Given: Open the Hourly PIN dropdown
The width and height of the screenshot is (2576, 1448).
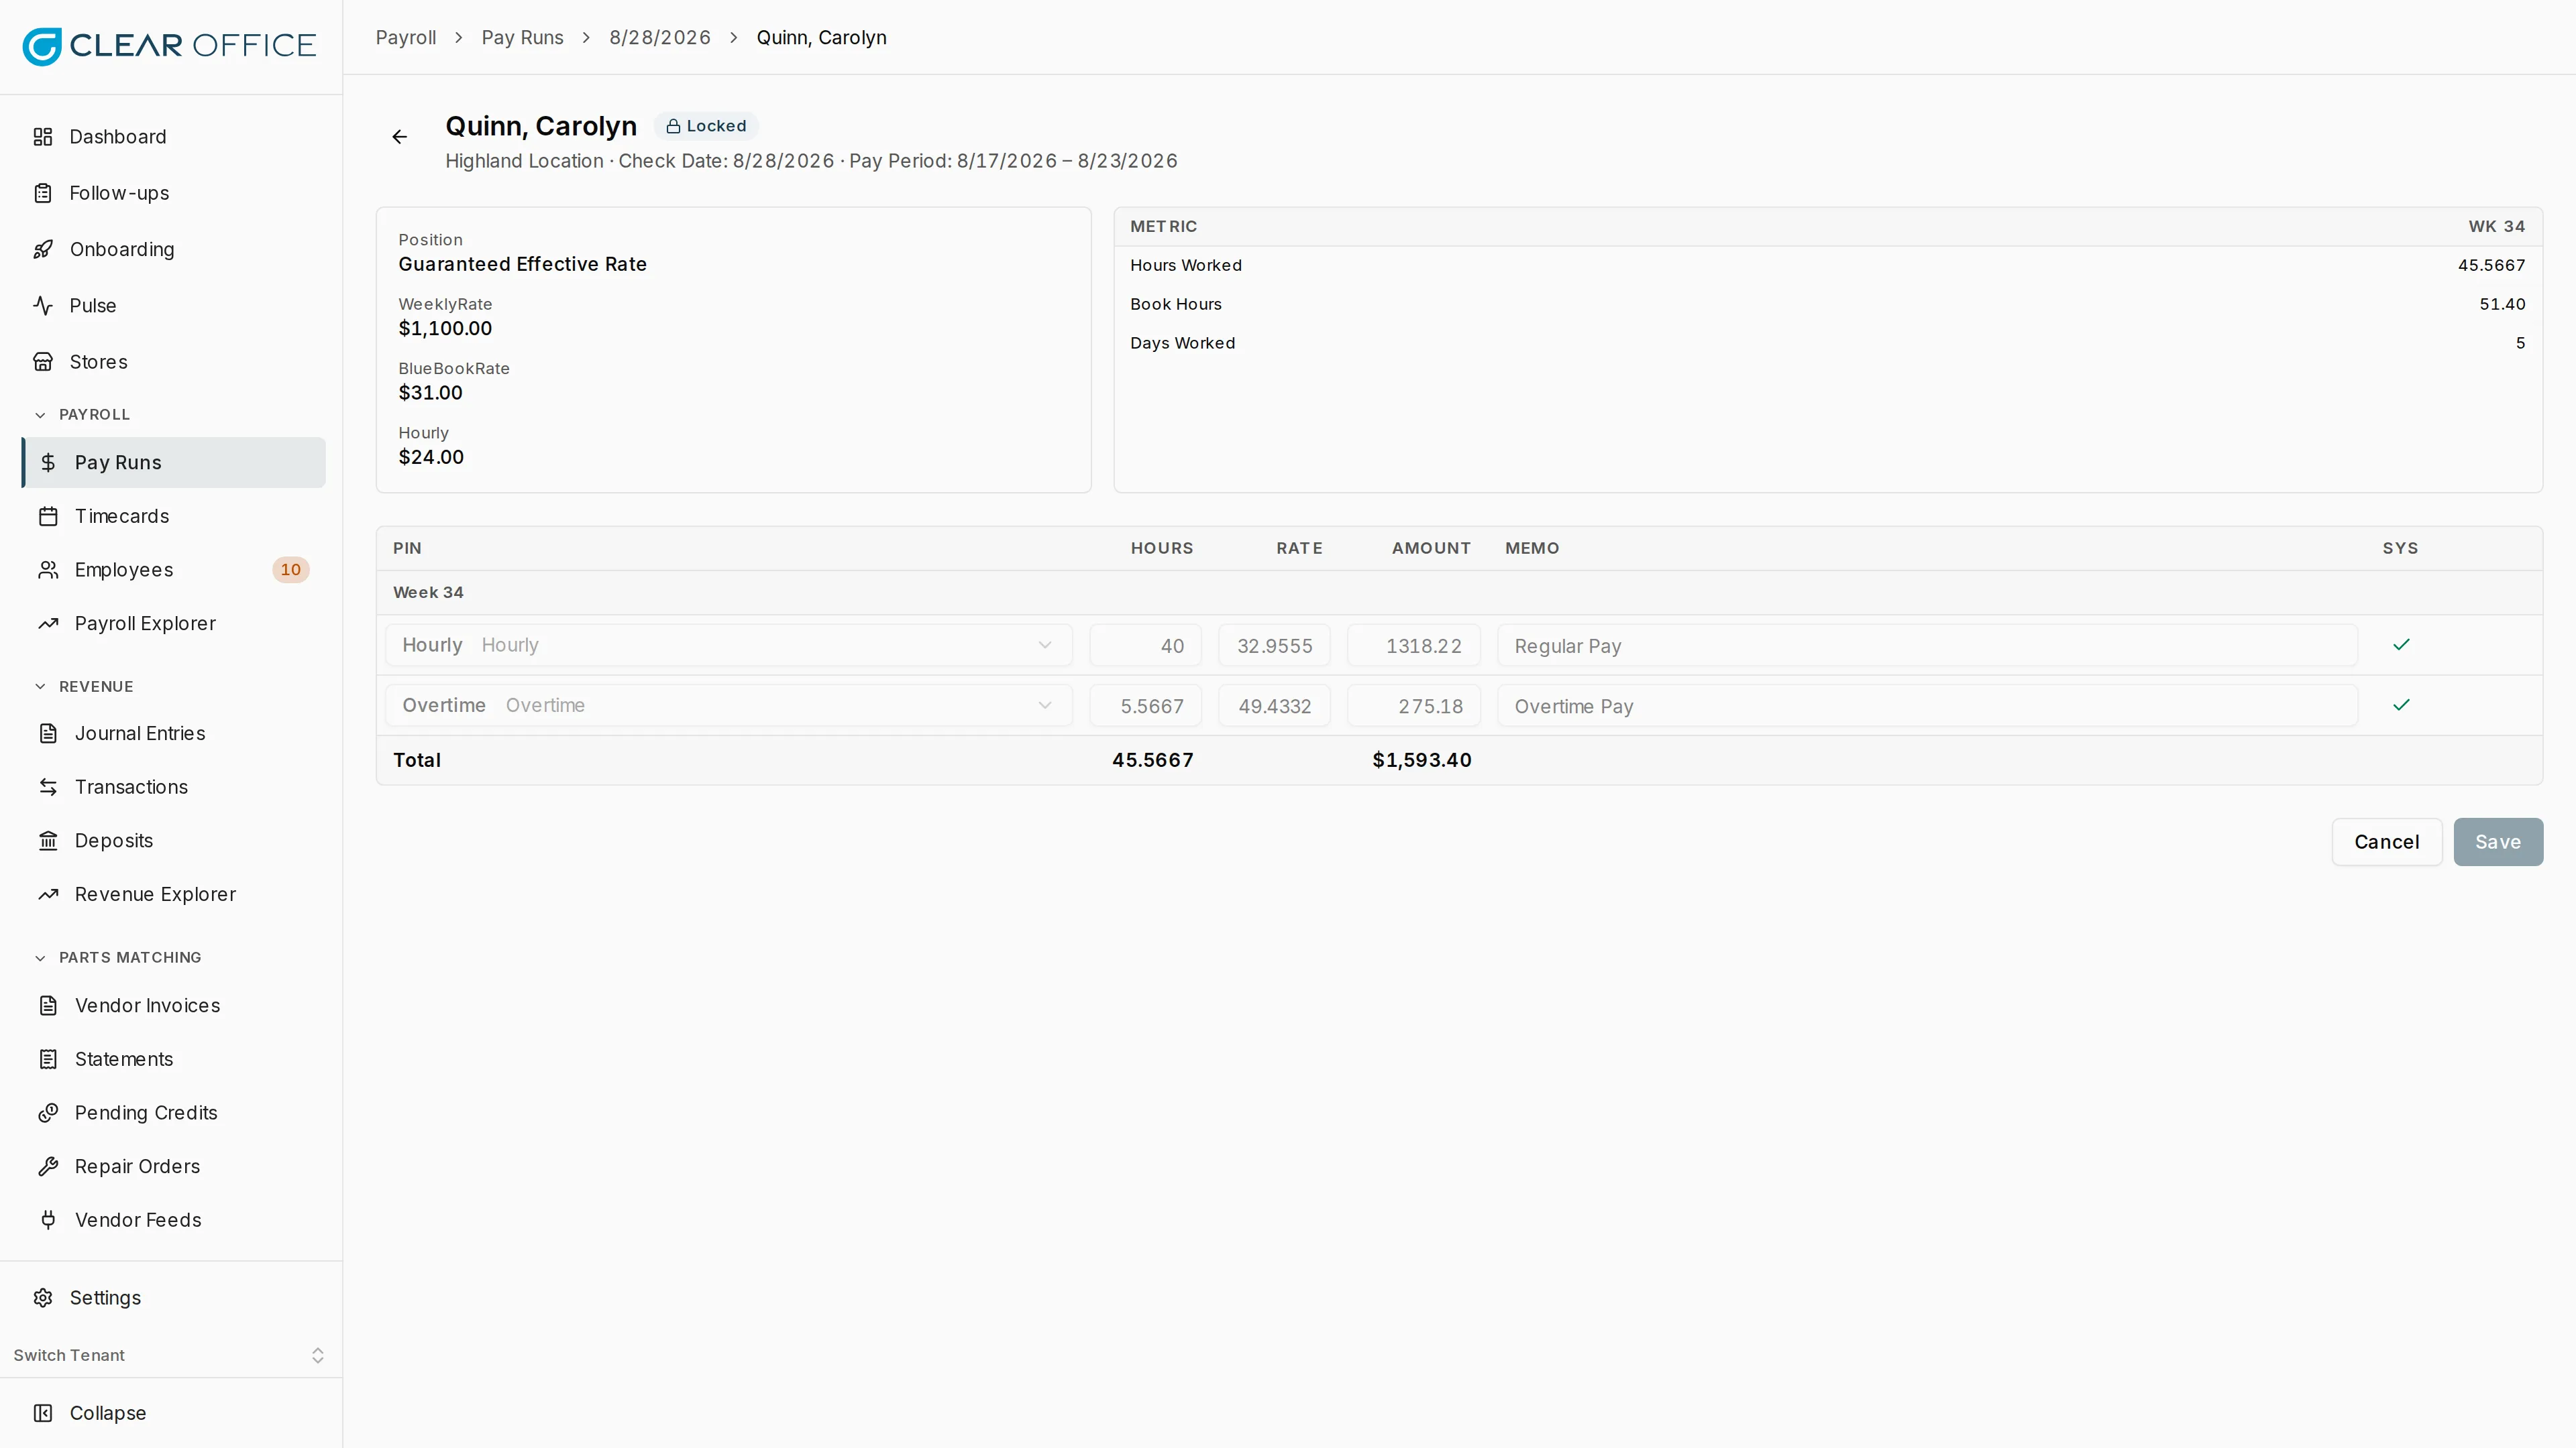Looking at the screenshot, I should pos(729,646).
